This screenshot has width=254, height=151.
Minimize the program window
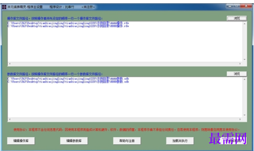click(x=230, y=6)
